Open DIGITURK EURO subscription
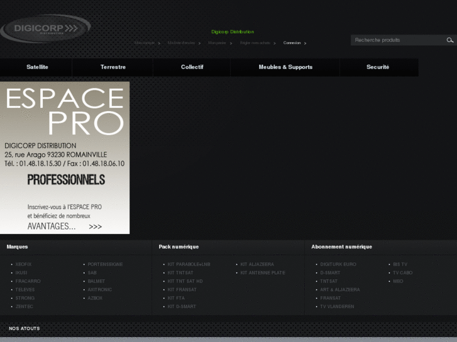 pos(338,264)
